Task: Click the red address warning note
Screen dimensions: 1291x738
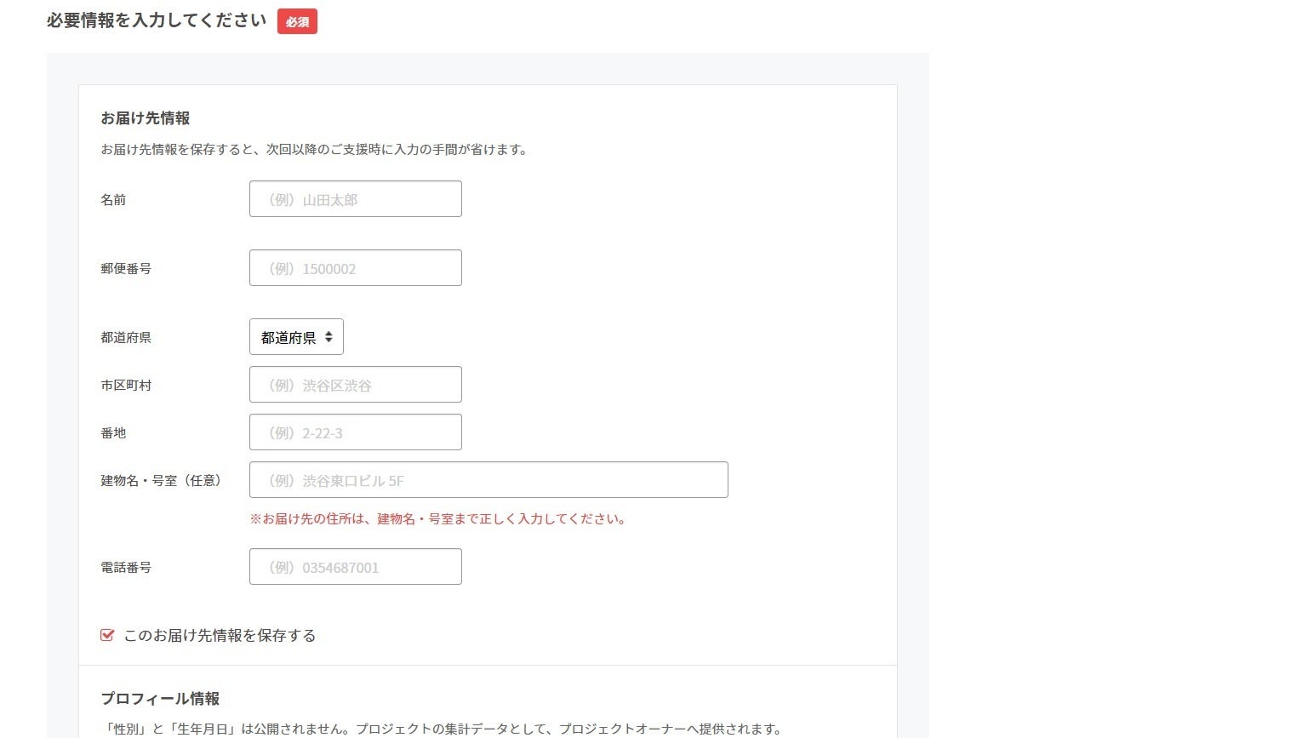Action: pos(438,519)
